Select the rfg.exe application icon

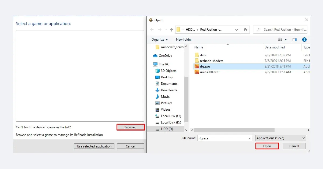coord(197,66)
